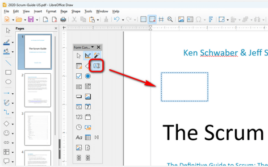Screen dimensions: 268x167
Task: Open the Format menu
Action: 51,12
